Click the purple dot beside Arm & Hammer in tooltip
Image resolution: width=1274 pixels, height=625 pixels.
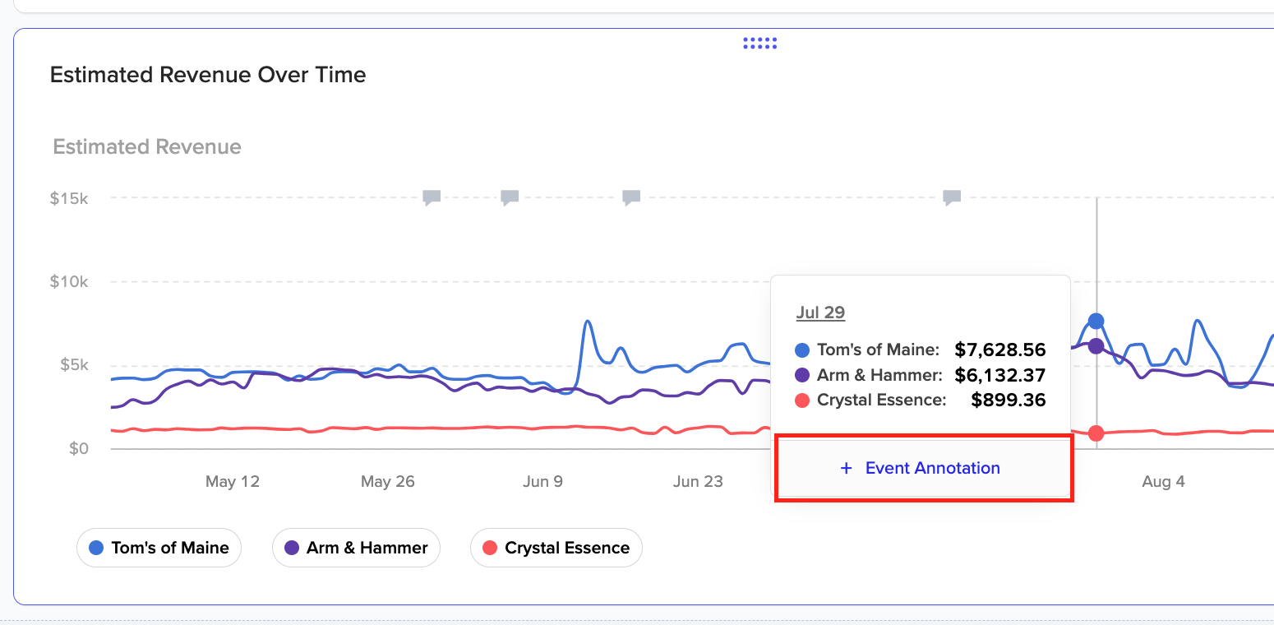pyautogui.click(x=802, y=376)
